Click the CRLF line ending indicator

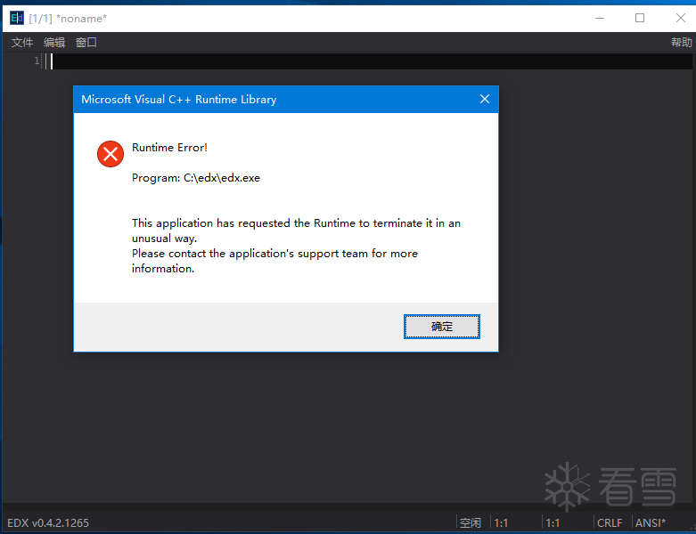click(x=610, y=523)
